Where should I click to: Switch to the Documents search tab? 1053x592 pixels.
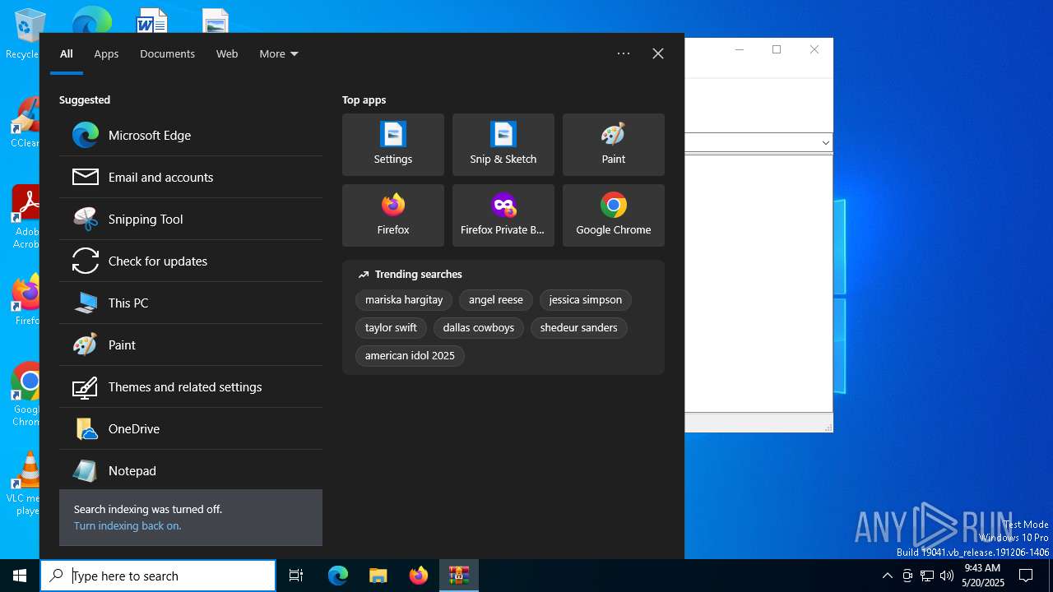pos(167,53)
